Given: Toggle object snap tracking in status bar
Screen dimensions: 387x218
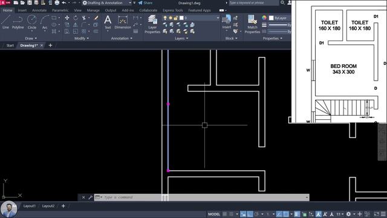Looking at the screenshot, I should tap(279, 214).
